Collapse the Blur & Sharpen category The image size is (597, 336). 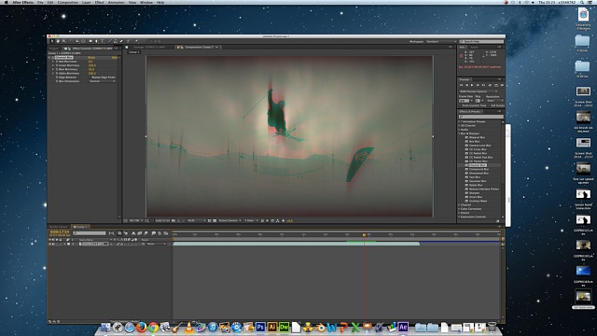(459, 133)
